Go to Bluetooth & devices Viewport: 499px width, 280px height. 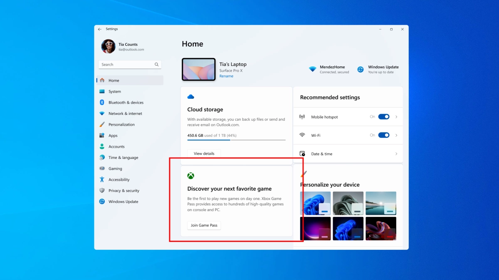[130, 102]
